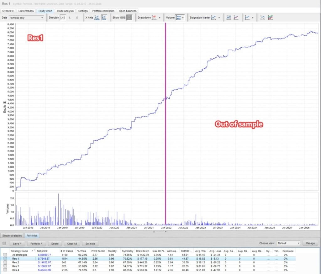Select the L+S direction option
The height and width of the screenshot is (274, 321).
[62, 18]
